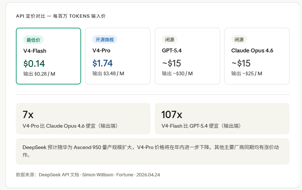Click the V4-Flash pricing card
The height and width of the screenshot is (190, 302).
point(48,56)
